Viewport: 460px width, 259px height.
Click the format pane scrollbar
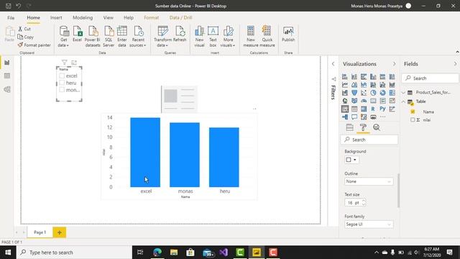[x=398, y=190]
